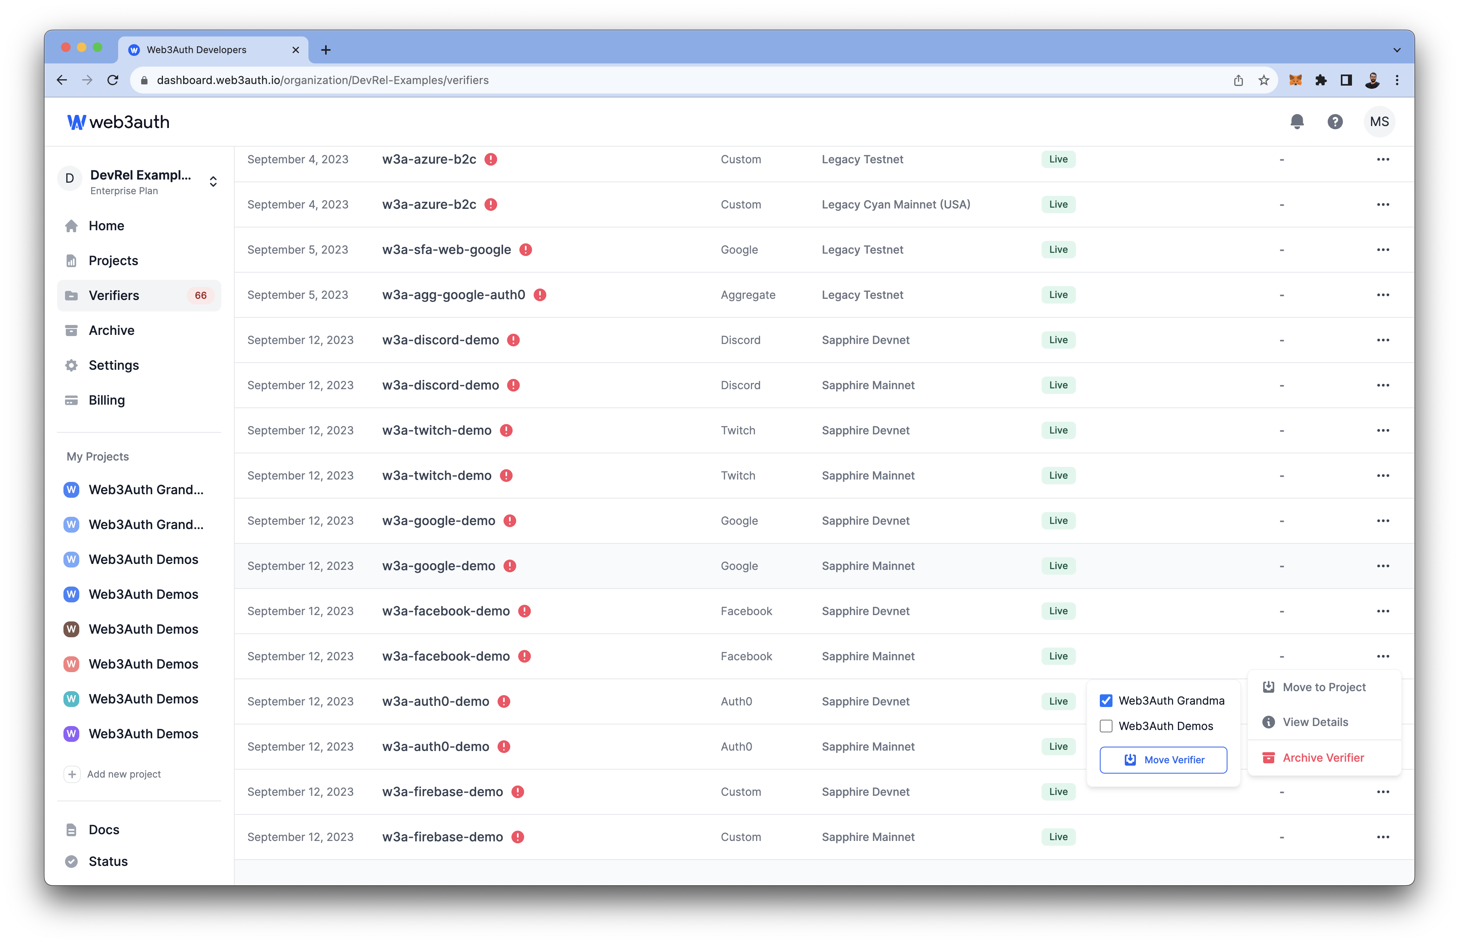Open Billing in sidebar
Image resolution: width=1459 pixels, height=944 pixels.
tap(139, 400)
